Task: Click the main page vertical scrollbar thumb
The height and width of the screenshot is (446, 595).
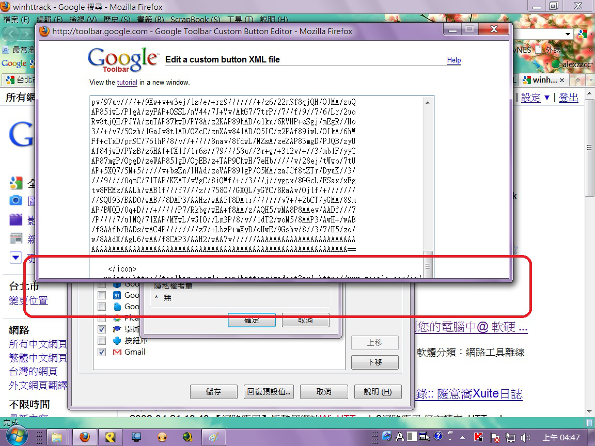Action: [x=589, y=148]
